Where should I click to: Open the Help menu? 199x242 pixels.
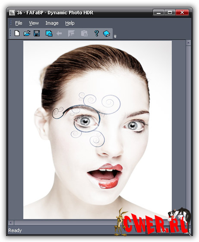click(x=70, y=23)
